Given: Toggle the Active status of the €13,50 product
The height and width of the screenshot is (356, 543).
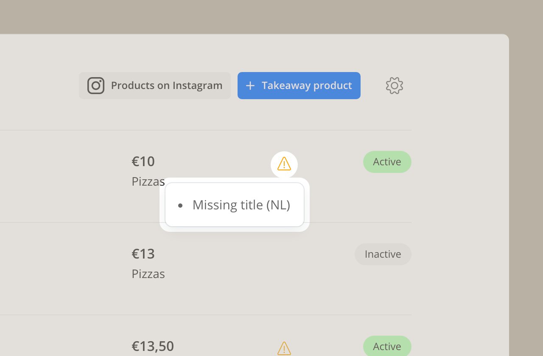Looking at the screenshot, I should (x=387, y=346).
